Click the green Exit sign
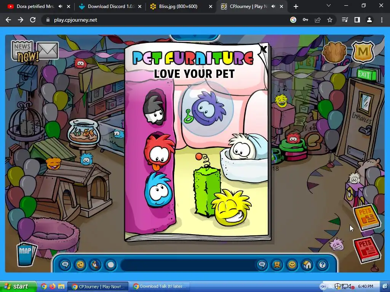Screen dimensions: 390x292 367,74
